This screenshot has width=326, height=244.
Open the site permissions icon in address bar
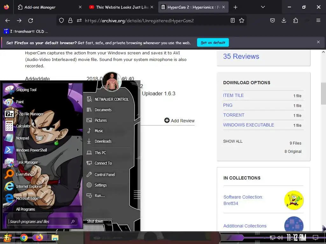79,20
